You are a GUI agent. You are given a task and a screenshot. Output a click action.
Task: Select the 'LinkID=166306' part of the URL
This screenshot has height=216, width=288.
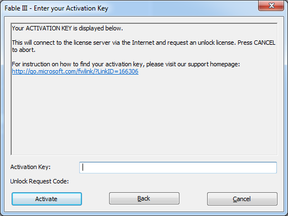(x=118, y=71)
